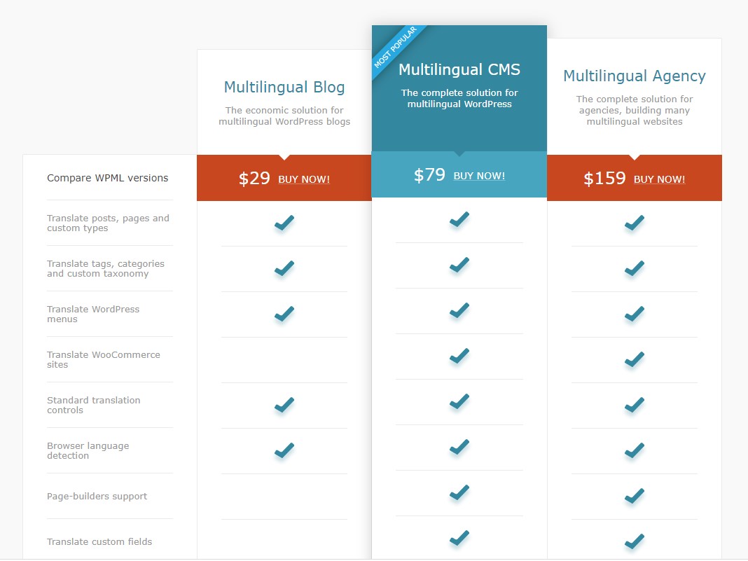Click the $79 Buy Now link
The width and height of the screenshot is (748, 561).
(x=479, y=176)
